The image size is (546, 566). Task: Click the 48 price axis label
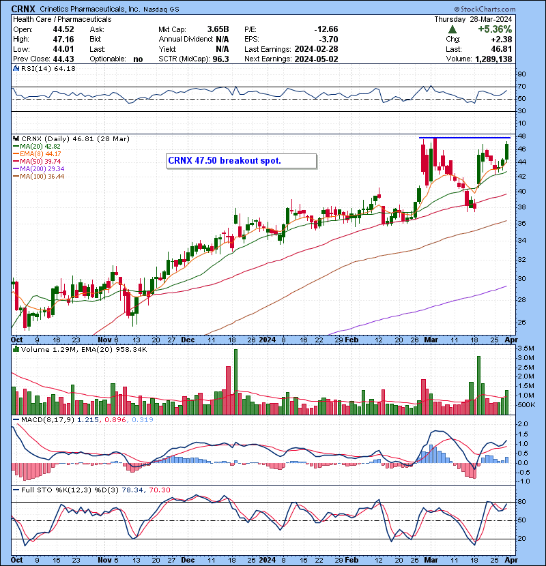522,136
